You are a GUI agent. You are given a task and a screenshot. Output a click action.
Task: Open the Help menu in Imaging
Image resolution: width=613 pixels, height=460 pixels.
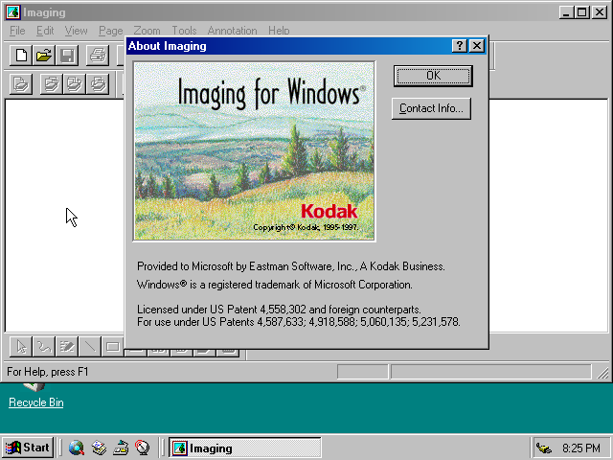pyautogui.click(x=279, y=31)
